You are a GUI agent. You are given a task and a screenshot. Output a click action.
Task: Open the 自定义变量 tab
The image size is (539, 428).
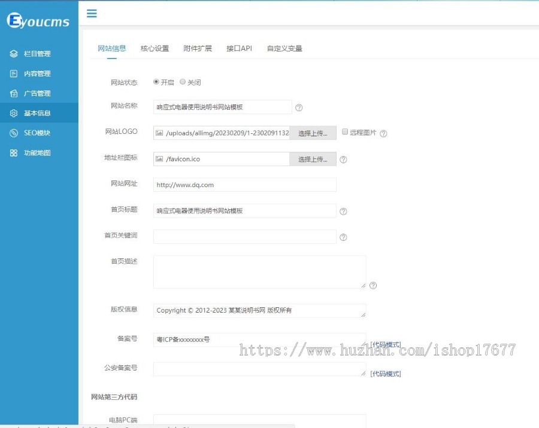(x=284, y=48)
